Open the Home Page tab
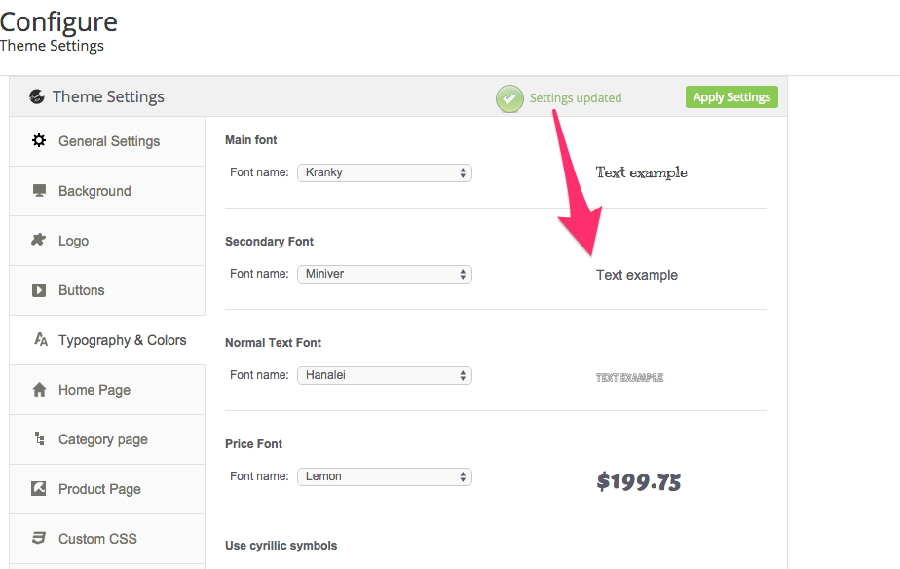The height and width of the screenshot is (569, 900). [107, 390]
